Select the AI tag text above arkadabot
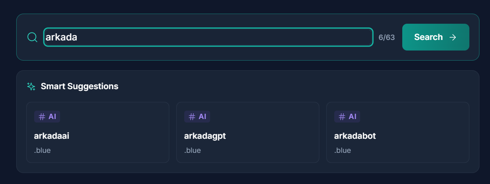This screenshot has width=490, height=184. point(352,117)
